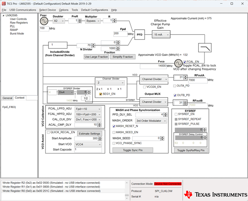The image size is (248, 201).
Task: Switch to the General tab
Action: (7, 98)
